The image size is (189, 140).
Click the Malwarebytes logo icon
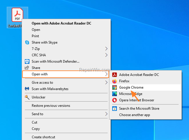tap(27, 89)
